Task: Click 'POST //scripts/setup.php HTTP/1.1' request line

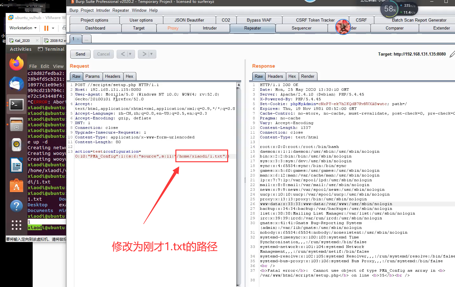Action: pyautogui.click(x=117, y=85)
